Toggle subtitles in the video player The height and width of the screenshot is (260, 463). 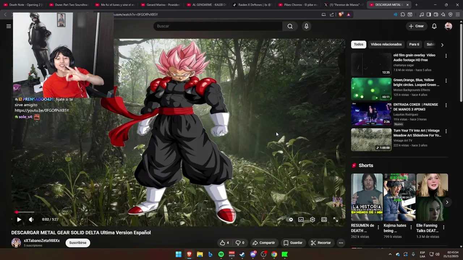(x=301, y=219)
